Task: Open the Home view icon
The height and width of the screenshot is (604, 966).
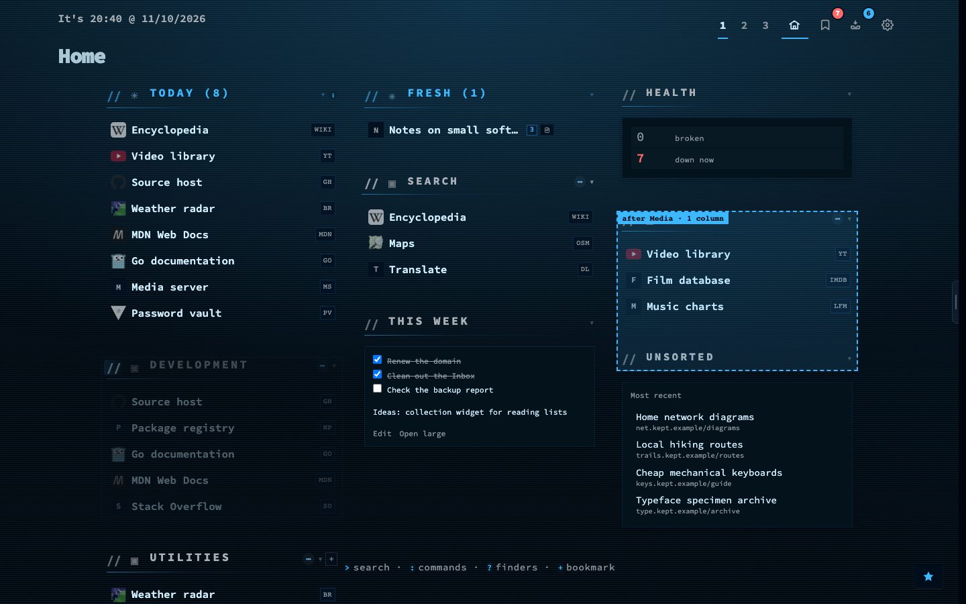Action: (x=794, y=25)
